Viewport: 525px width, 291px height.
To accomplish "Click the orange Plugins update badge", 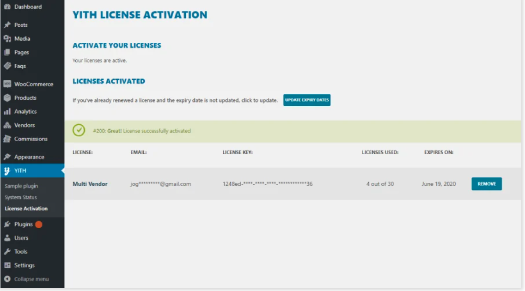I will (39, 224).
